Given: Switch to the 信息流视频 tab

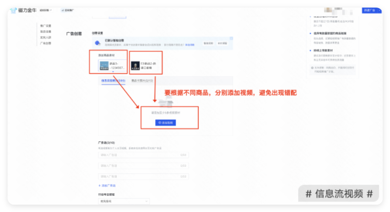Looking at the screenshot, I should point(113,81).
